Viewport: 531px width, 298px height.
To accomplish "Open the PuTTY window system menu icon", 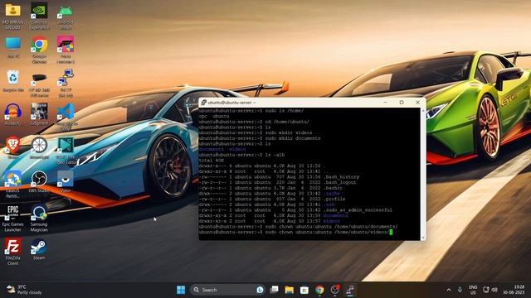I will point(203,103).
